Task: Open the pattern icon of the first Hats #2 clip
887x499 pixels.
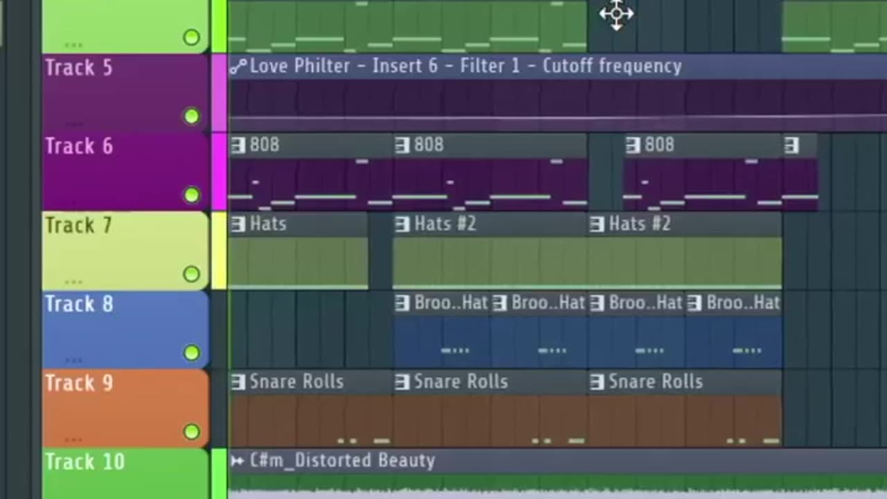Action: (x=403, y=224)
